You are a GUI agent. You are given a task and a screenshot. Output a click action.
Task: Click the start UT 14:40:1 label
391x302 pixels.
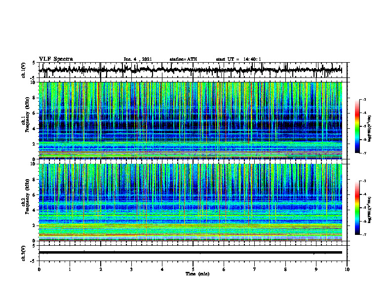[x=238, y=59]
